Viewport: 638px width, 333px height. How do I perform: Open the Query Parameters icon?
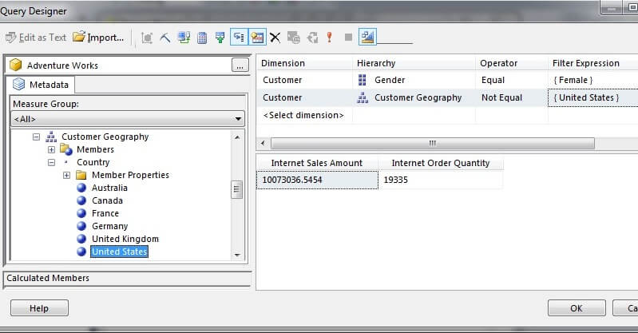tap(293, 38)
